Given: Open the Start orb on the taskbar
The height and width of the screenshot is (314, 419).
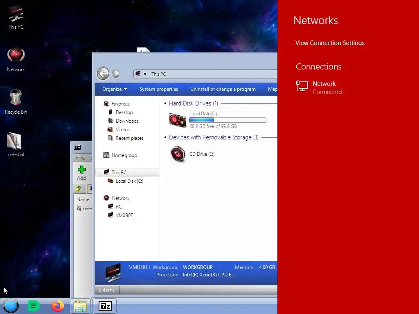Looking at the screenshot, I should coord(11,306).
